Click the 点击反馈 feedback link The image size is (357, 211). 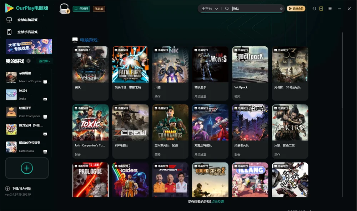point(218,202)
